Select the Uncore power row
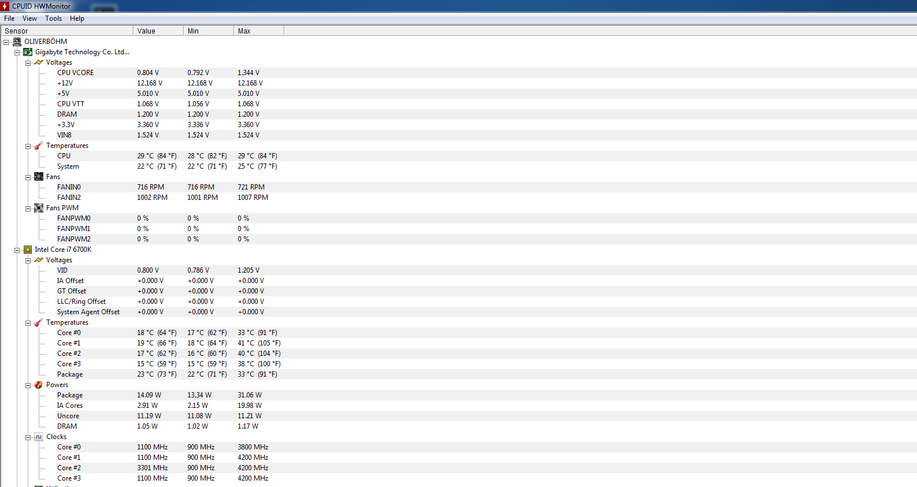917x487 pixels. [485, 416]
